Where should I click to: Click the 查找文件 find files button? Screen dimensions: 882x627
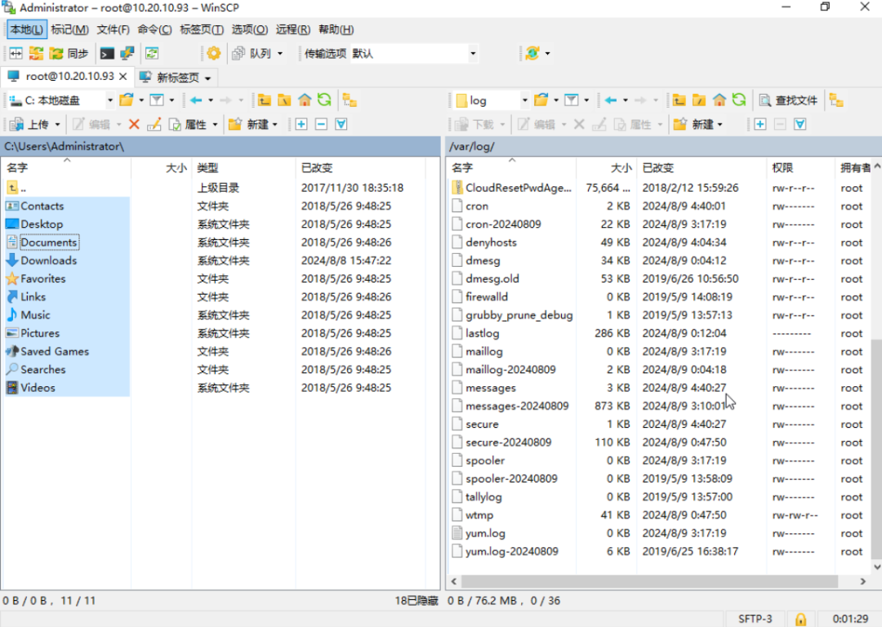click(x=786, y=100)
